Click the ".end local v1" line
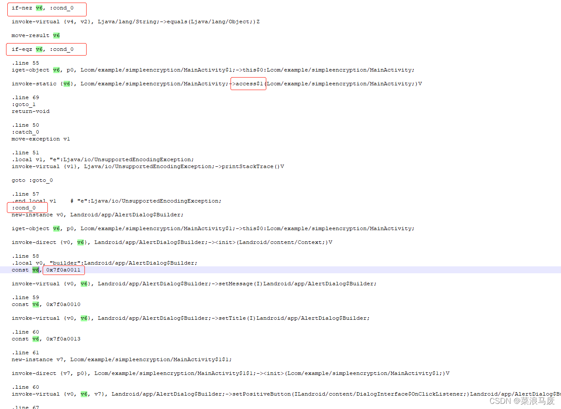The height and width of the screenshot is (409, 561). [117, 201]
